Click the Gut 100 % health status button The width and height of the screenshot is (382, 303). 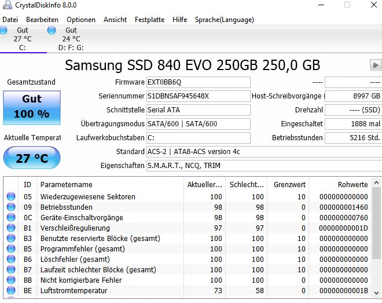point(32,108)
